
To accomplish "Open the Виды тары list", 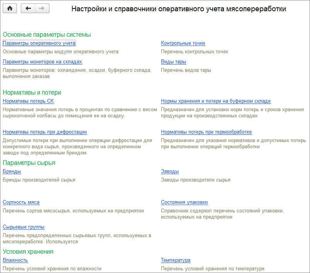I will coord(173,62).
